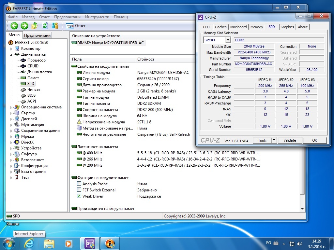Switch to CPU-Z Caches tab

[x=221, y=27]
